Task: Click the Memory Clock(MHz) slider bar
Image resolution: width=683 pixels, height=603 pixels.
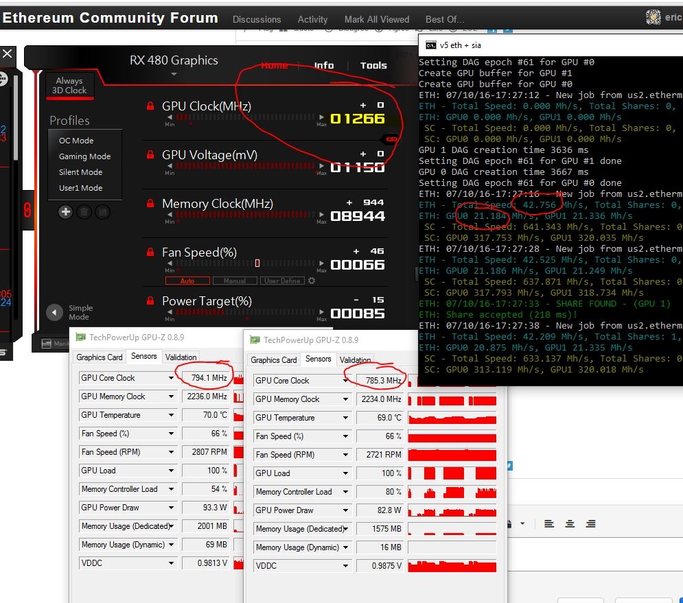Action: pos(245,215)
